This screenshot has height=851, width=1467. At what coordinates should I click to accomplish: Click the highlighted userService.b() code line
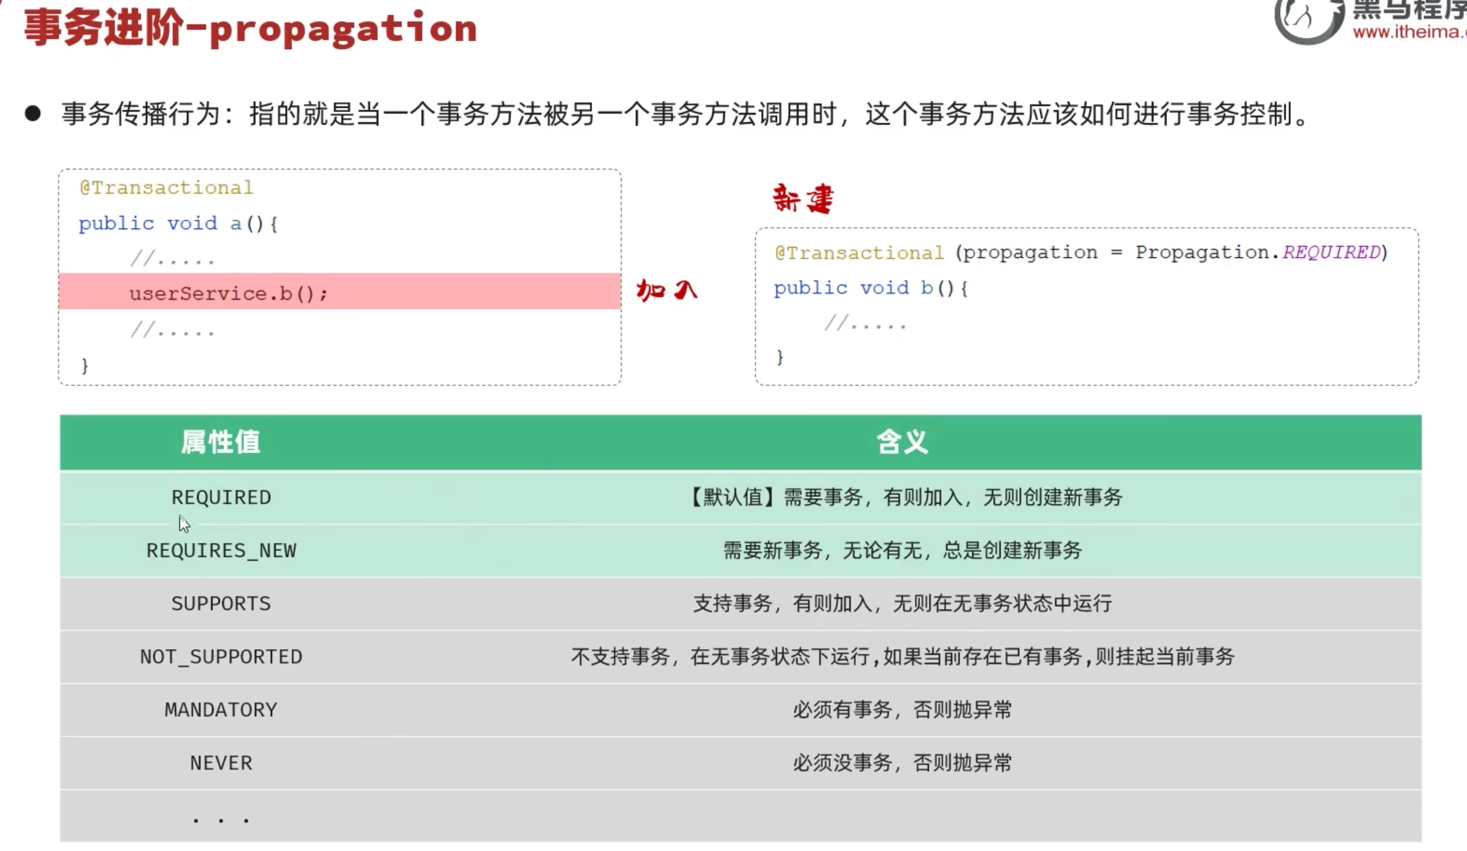point(228,293)
